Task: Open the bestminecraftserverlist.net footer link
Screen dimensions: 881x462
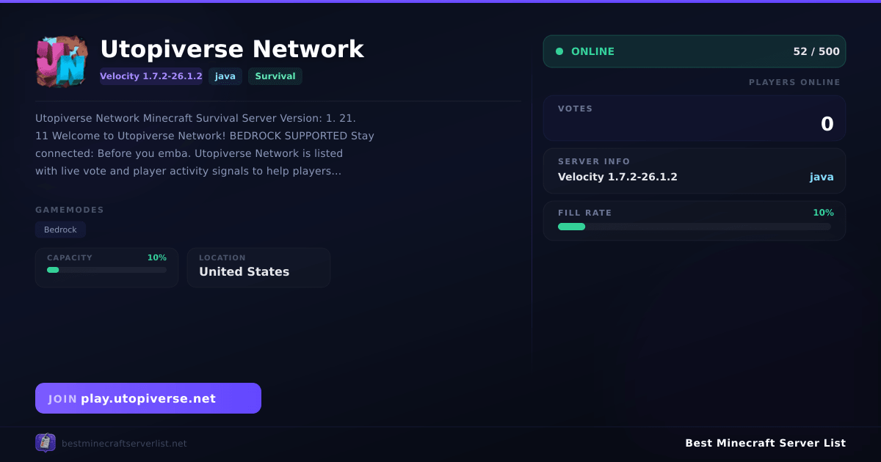Action: pyautogui.click(x=124, y=444)
